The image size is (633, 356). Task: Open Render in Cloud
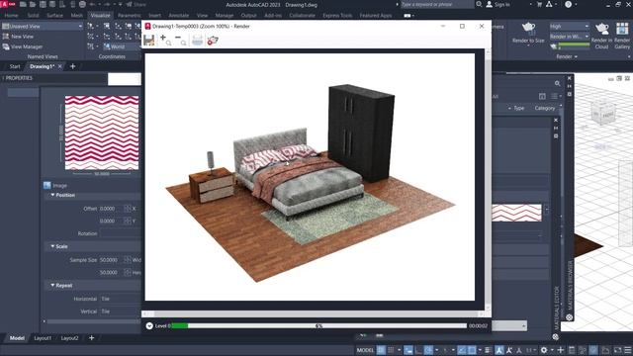tap(601, 36)
